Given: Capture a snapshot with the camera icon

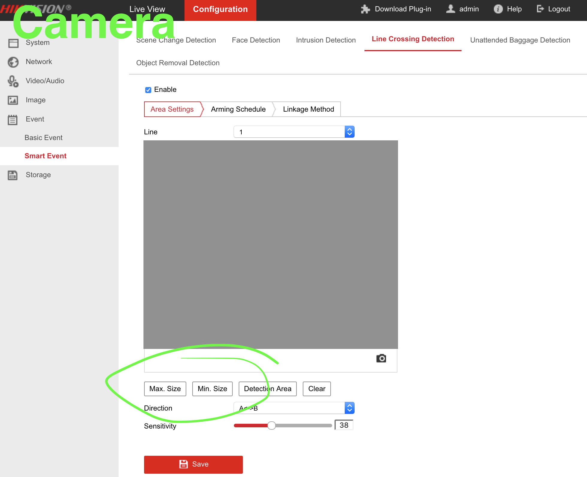Looking at the screenshot, I should (x=381, y=358).
